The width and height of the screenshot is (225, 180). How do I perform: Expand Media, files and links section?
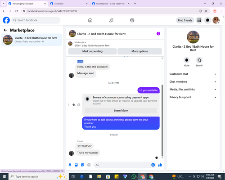pyautogui.click(x=193, y=90)
